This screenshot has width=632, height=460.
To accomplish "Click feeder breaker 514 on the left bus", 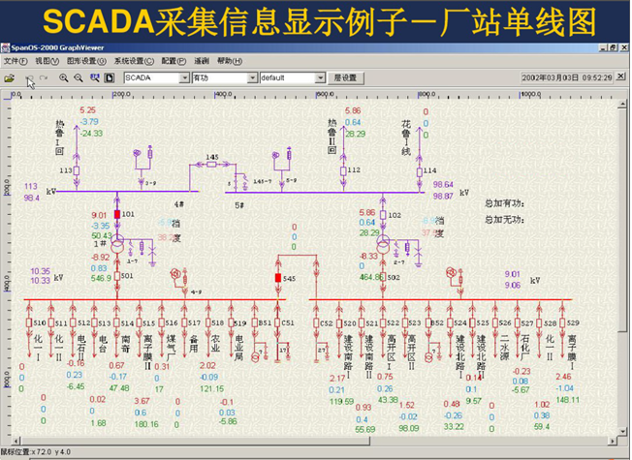I will (117, 322).
